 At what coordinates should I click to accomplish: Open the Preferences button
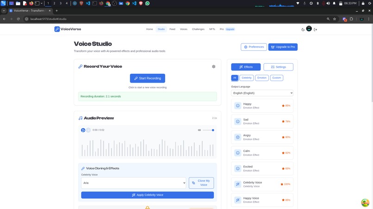coord(254,47)
